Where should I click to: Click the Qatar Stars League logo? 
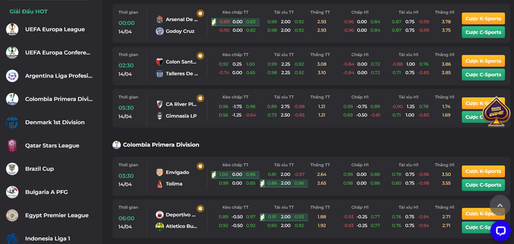pos(12,145)
